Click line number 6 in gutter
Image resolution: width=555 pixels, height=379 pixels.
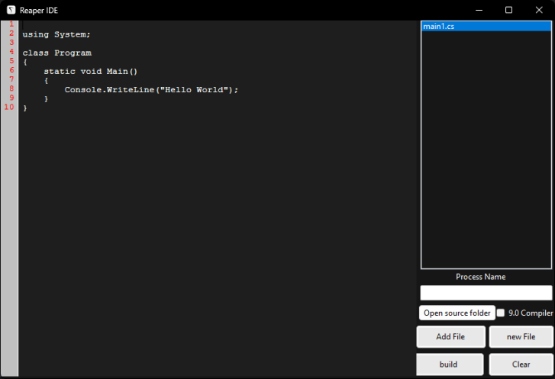(x=11, y=70)
